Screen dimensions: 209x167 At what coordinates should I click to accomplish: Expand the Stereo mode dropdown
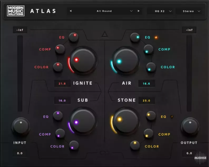tap(191, 11)
